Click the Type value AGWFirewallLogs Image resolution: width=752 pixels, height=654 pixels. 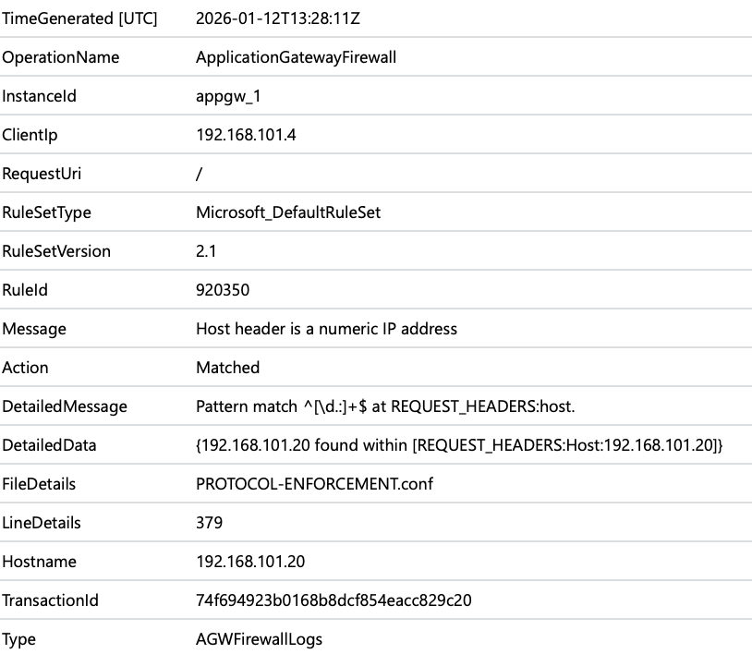pyautogui.click(x=260, y=639)
